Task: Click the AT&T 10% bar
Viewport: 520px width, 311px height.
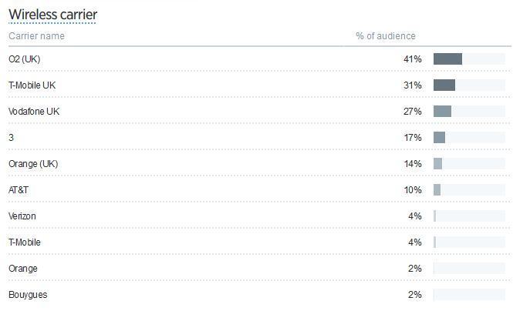Action: [469, 189]
